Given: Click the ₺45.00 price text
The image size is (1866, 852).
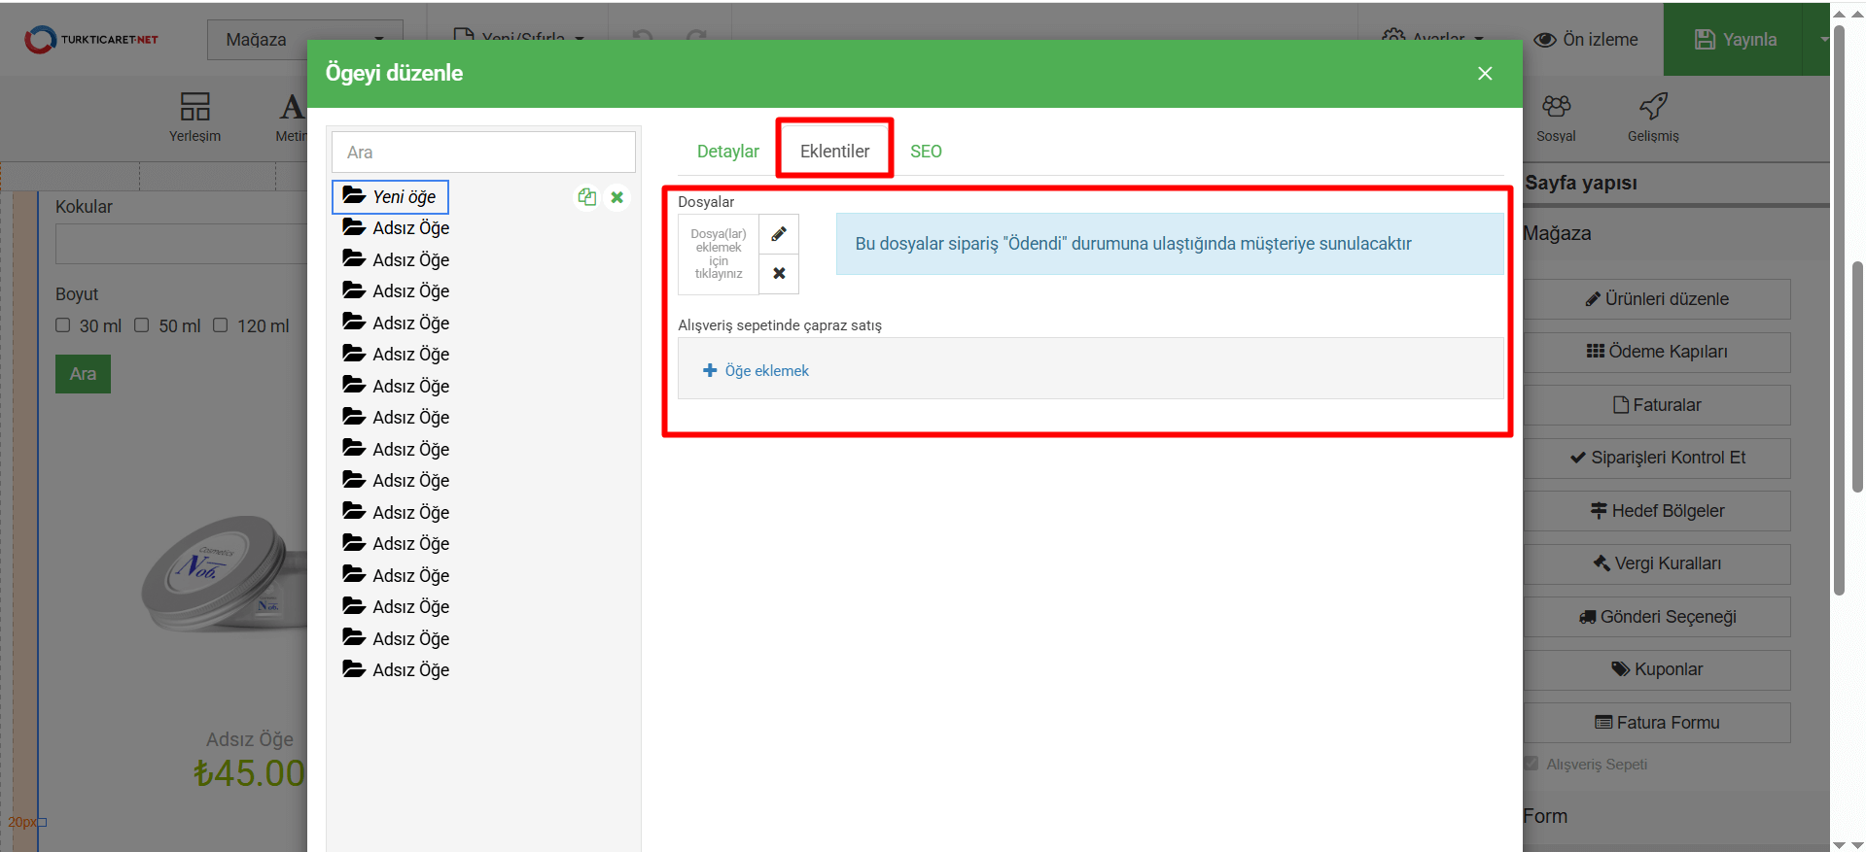Looking at the screenshot, I should pos(250,773).
